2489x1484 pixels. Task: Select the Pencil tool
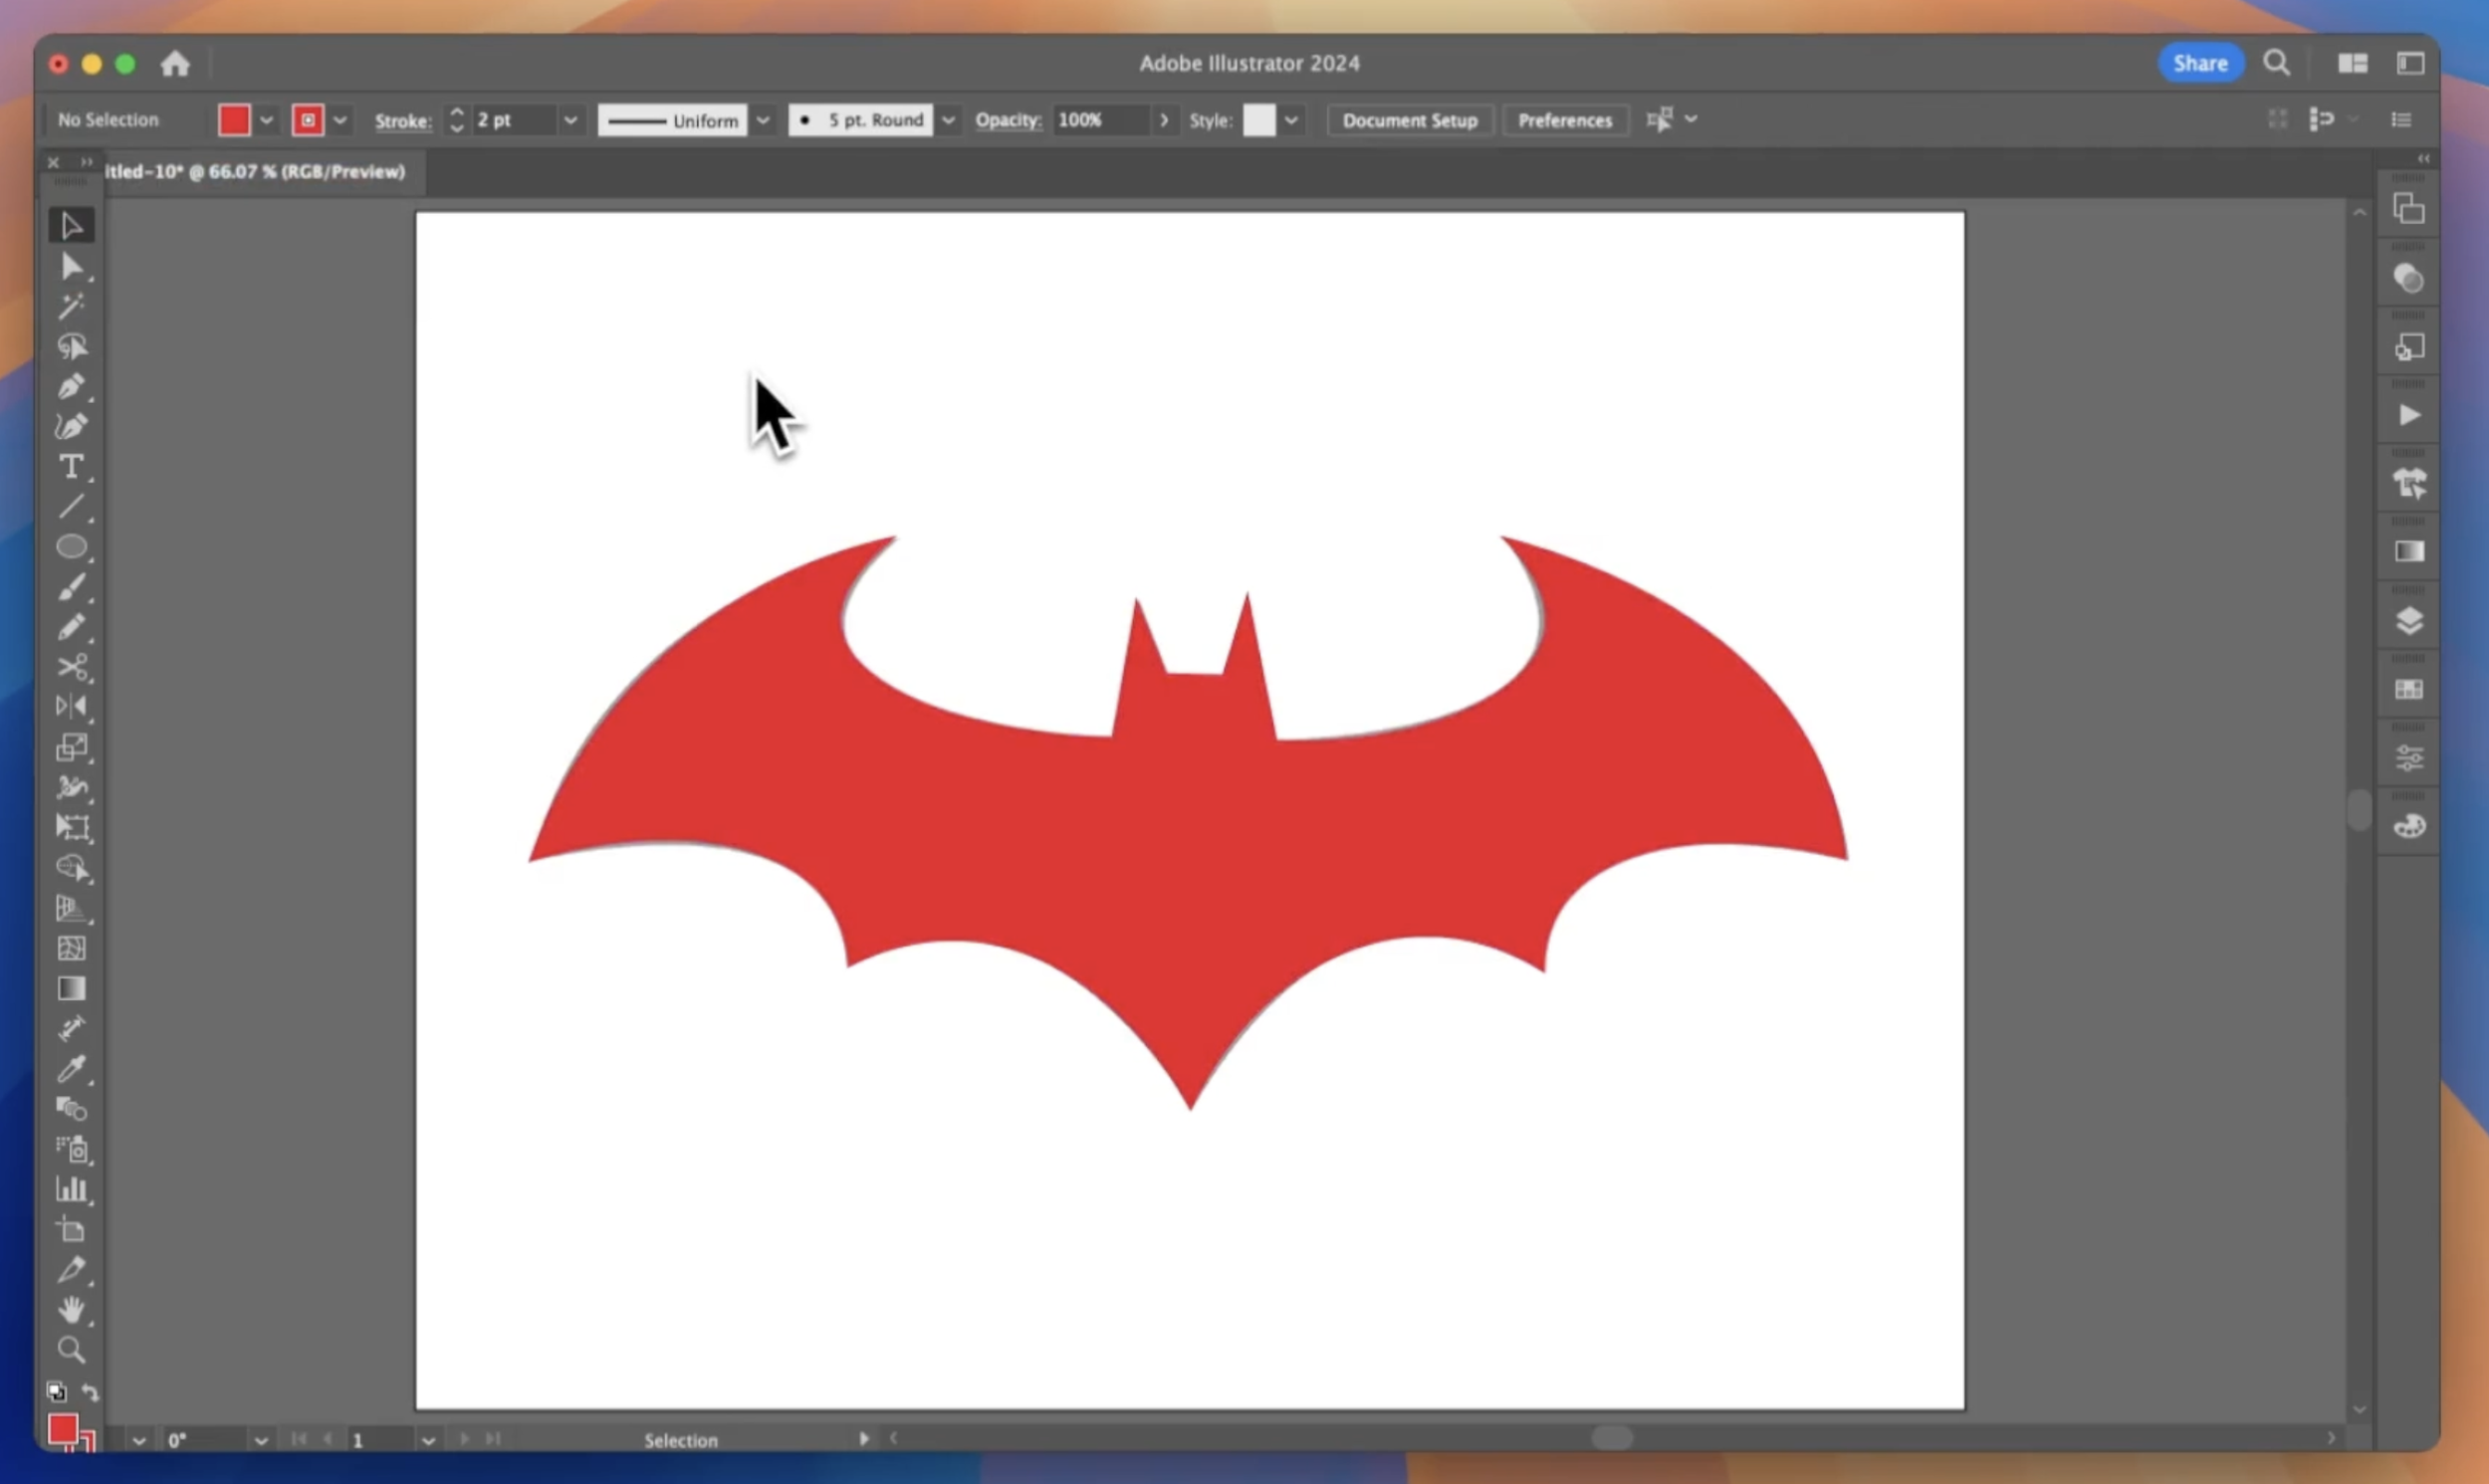point(71,627)
